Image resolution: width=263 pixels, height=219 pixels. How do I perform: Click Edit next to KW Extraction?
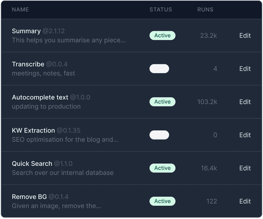pos(245,135)
